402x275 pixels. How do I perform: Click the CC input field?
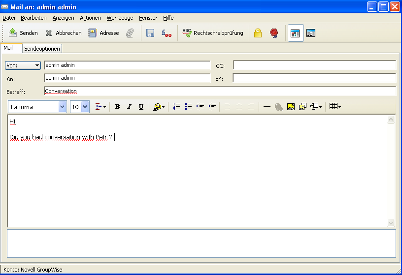(315, 65)
